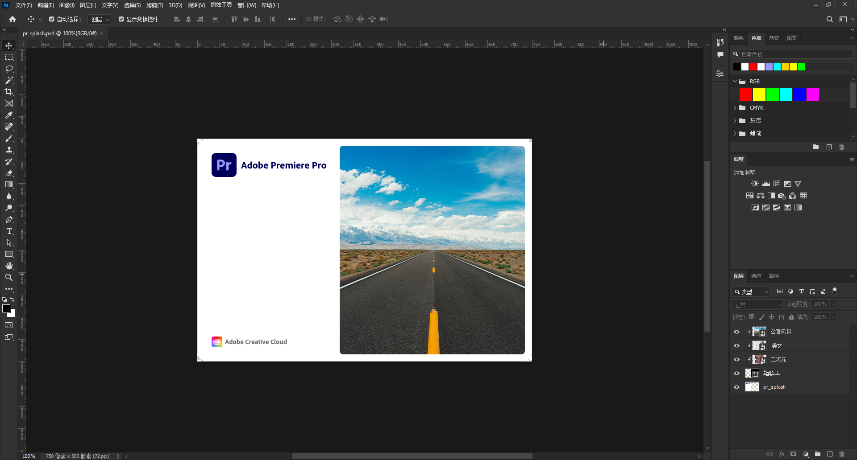Image resolution: width=857 pixels, height=460 pixels.
Task: Select the Gradient tool
Action: point(9,185)
